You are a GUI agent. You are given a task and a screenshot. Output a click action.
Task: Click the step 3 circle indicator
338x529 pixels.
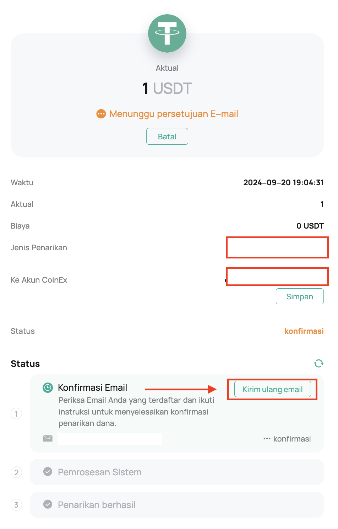coord(16,505)
